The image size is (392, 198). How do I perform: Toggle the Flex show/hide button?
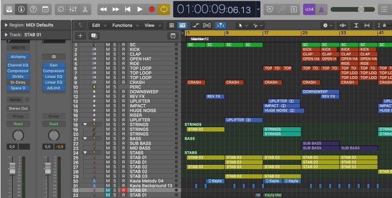tap(207, 25)
